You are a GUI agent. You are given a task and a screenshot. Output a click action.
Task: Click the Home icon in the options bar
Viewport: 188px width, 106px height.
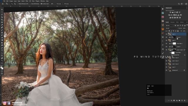point(3,4)
